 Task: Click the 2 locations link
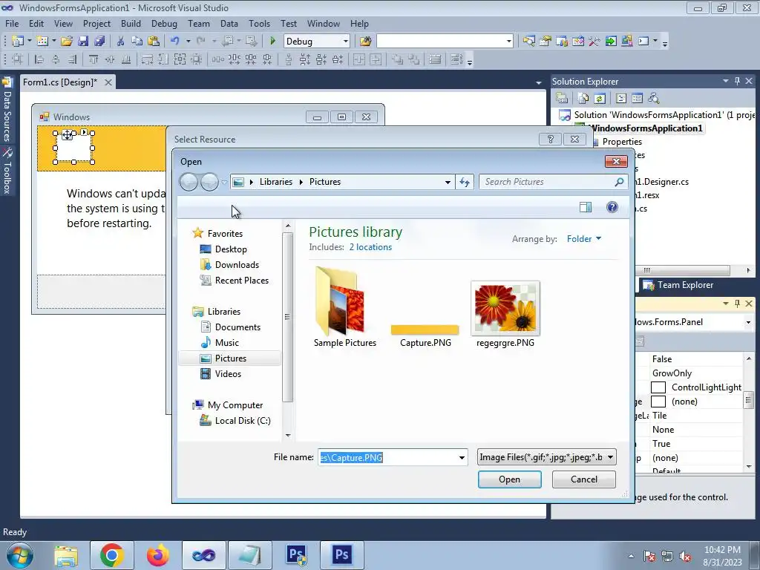[370, 247]
